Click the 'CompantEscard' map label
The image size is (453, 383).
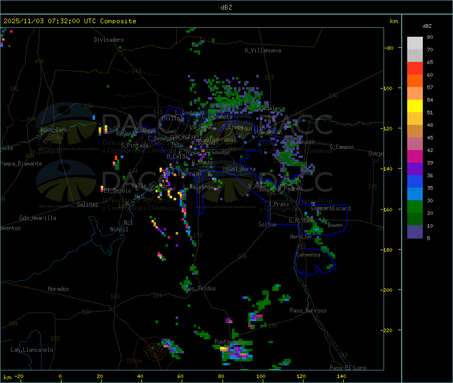[x=331, y=208]
